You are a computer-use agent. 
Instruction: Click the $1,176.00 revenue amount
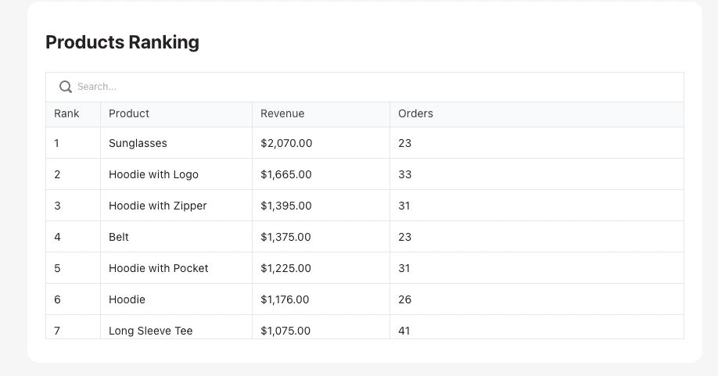pyautogui.click(x=285, y=299)
